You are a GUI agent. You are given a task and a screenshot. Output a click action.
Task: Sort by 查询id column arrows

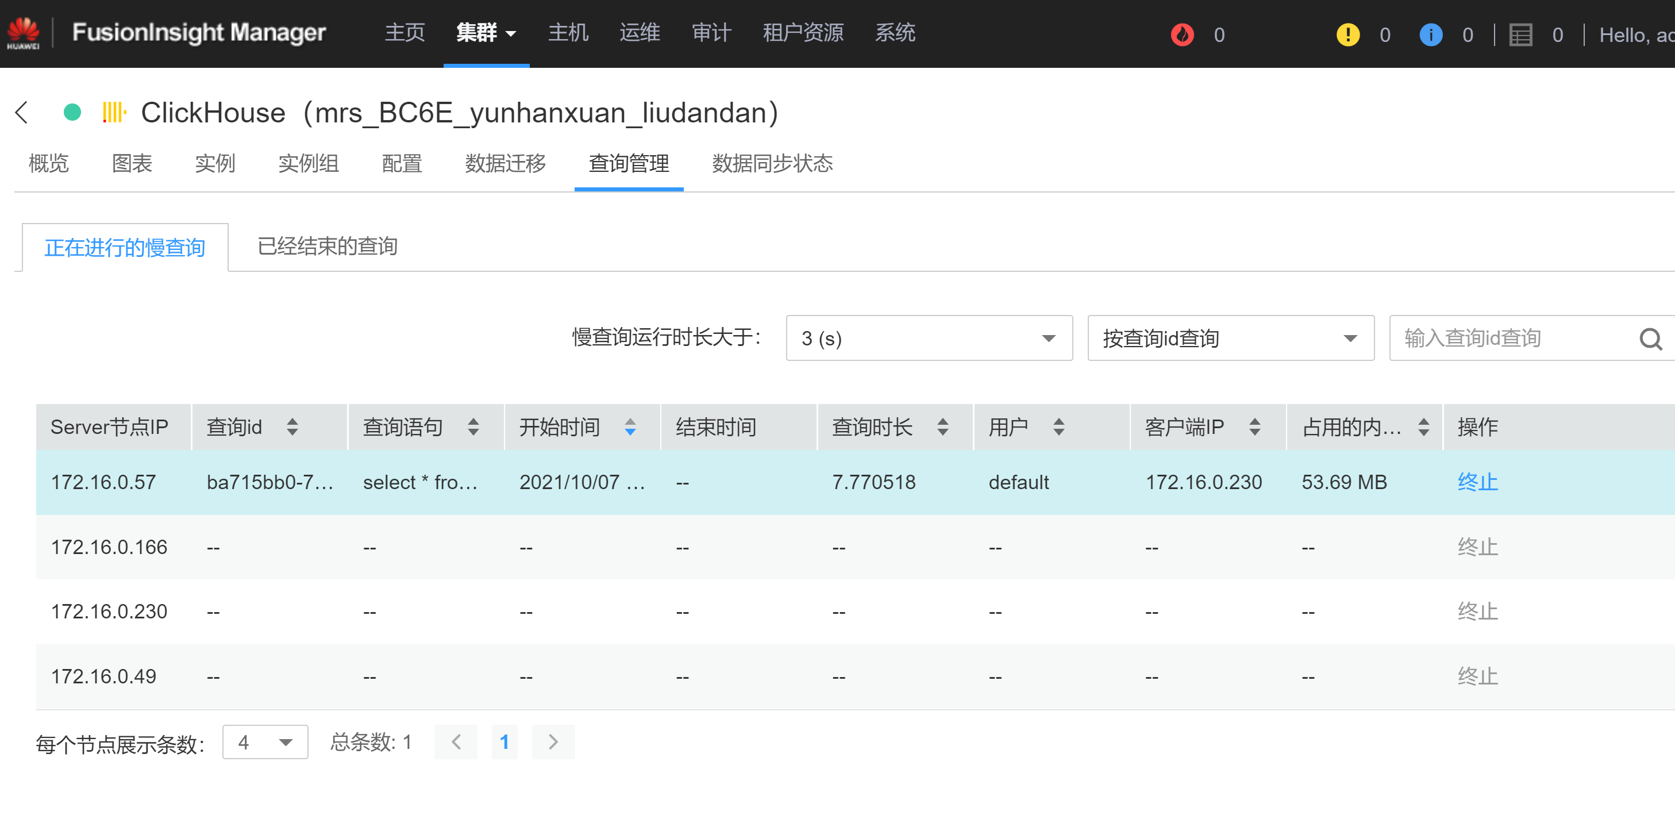point(292,426)
